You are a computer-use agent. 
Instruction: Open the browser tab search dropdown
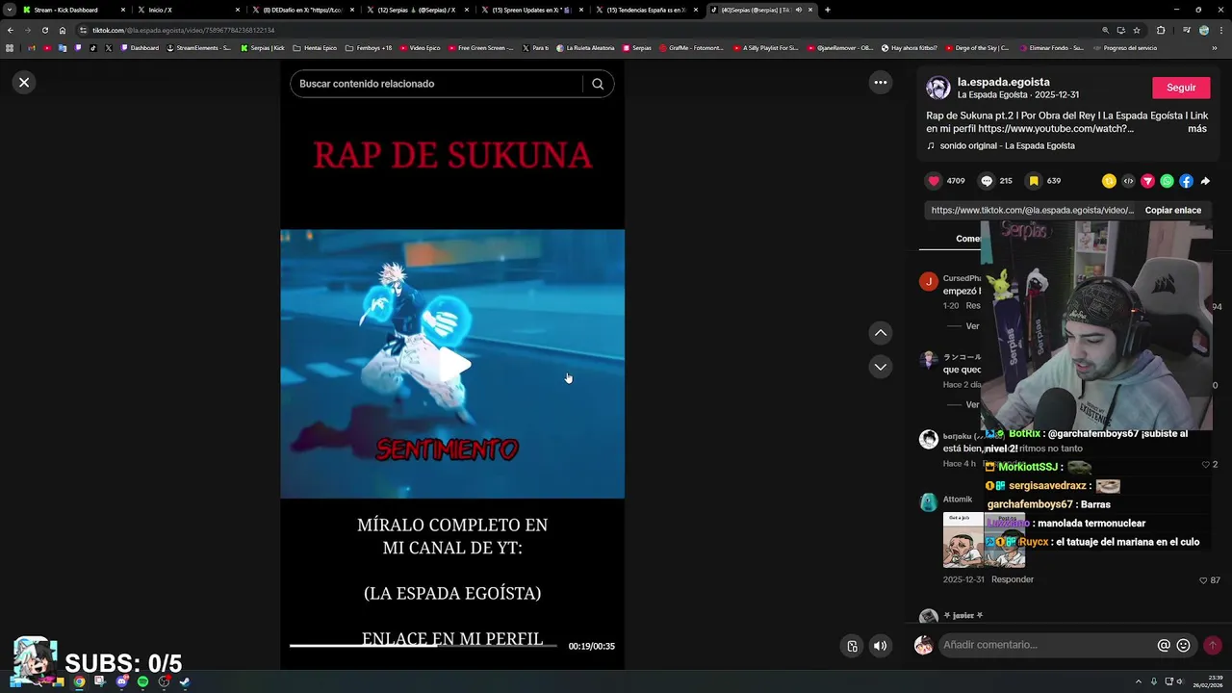[9, 10]
